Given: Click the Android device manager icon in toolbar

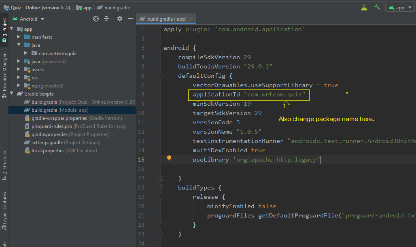Looking at the screenshot, I should pyautogui.click(x=364, y=7).
